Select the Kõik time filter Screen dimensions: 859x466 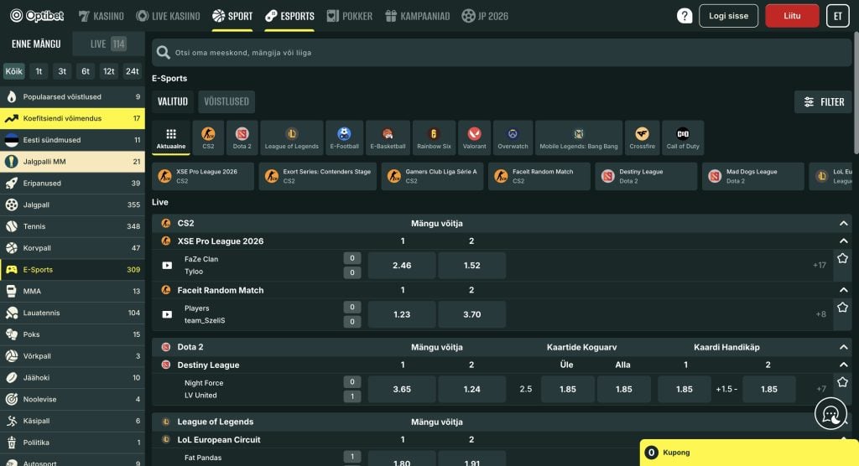pyautogui.click(x=13, y=71)
